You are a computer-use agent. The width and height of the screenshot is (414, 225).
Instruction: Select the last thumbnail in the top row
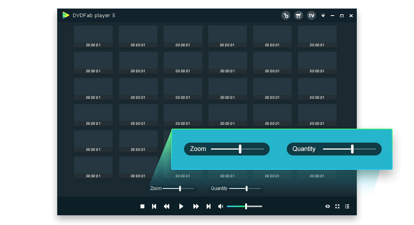click(x=317, y=37)
